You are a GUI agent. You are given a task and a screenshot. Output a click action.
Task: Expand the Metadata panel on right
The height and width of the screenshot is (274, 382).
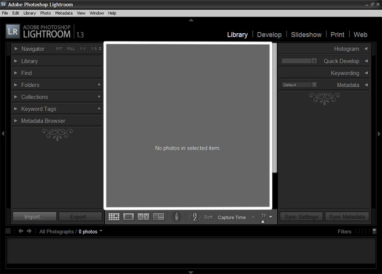click(366, 85)
